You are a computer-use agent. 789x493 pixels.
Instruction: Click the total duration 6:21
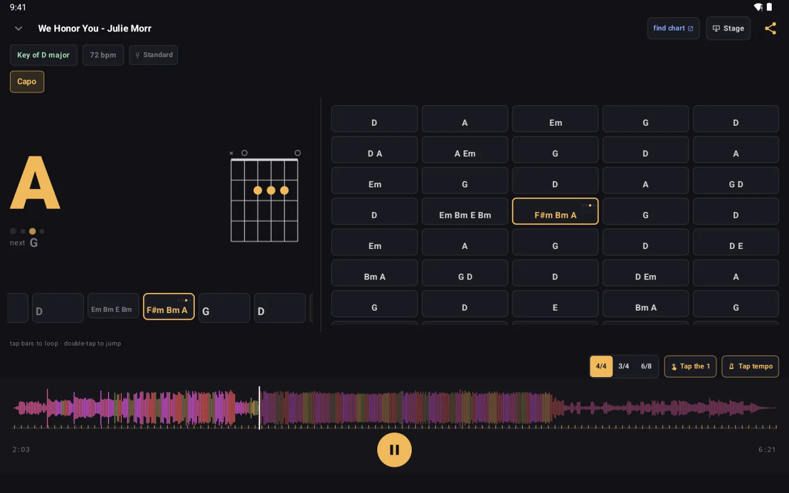point(767,450)
